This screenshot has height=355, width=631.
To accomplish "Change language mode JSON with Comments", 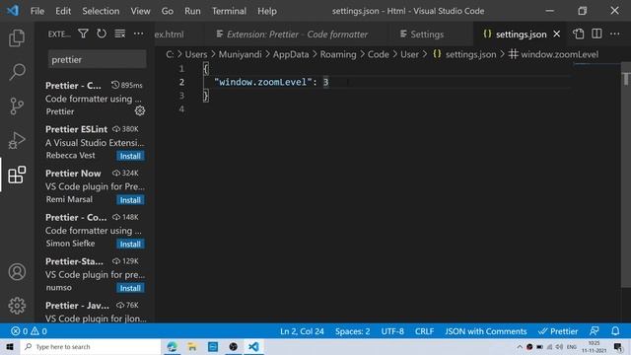I will click(486, 331).
